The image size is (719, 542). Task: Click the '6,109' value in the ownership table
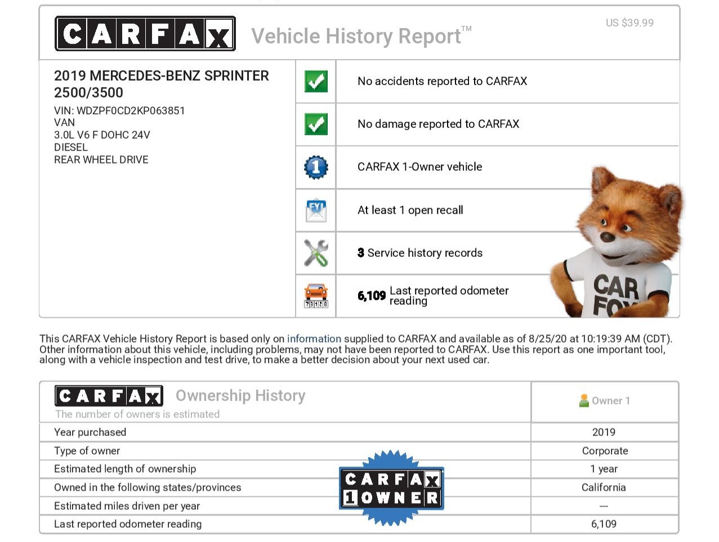coord(604,524)
